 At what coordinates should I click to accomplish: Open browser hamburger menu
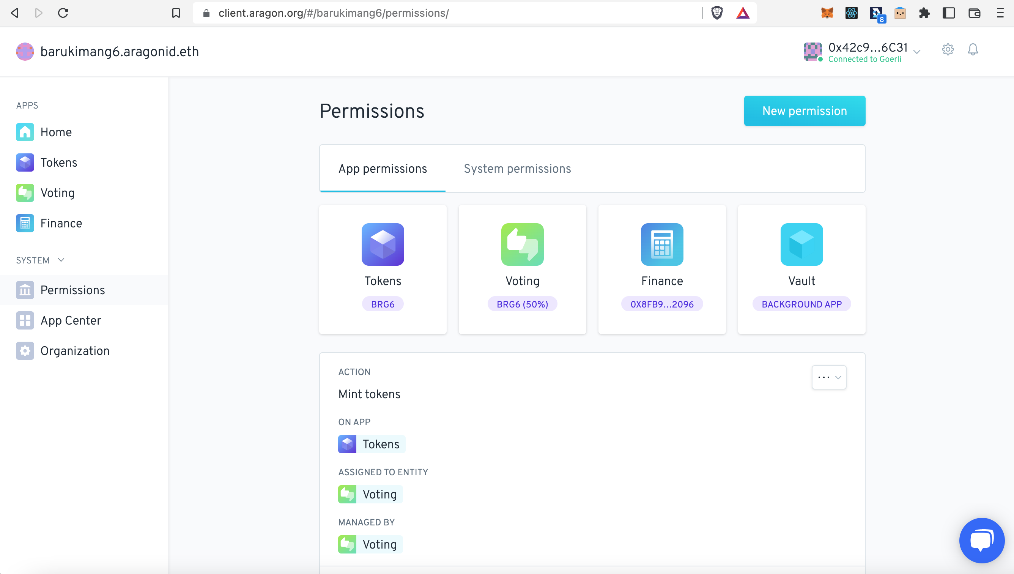[1000, 13]
